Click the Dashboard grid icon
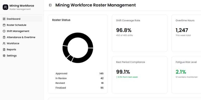201x100 pixels. click(x=4, y=19)
